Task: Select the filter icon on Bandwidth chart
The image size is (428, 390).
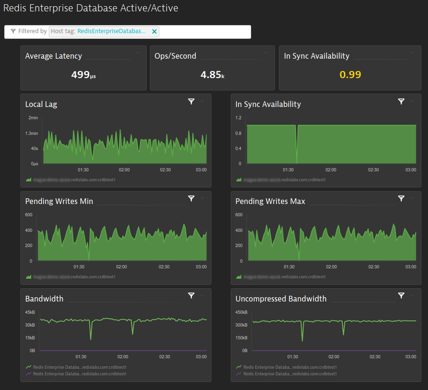Action: coord(191,295)
